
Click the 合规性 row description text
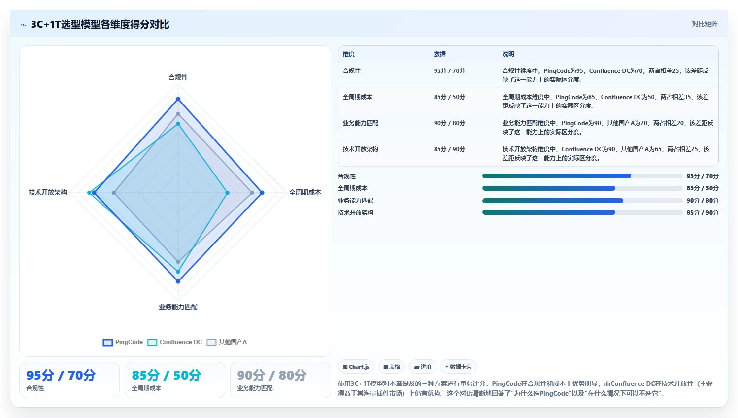click(605, 75)
